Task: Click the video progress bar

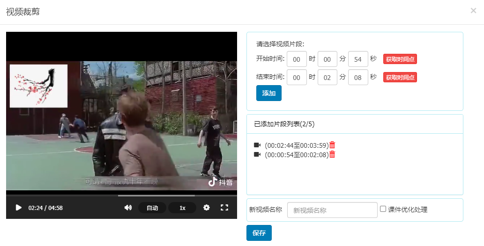Action: [x=122, y=195]
